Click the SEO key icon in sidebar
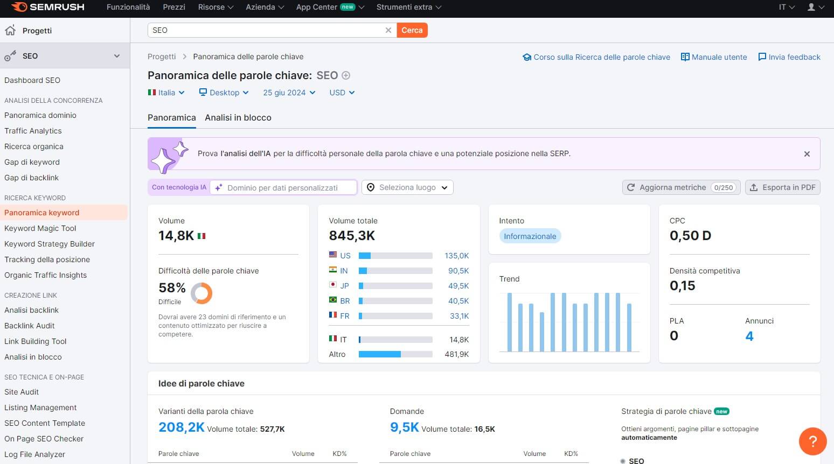This screenshot has height=464, width=834. (10, 56)
